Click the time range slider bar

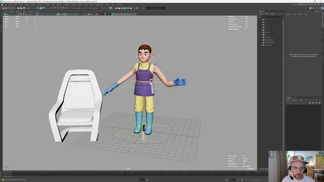187,180
